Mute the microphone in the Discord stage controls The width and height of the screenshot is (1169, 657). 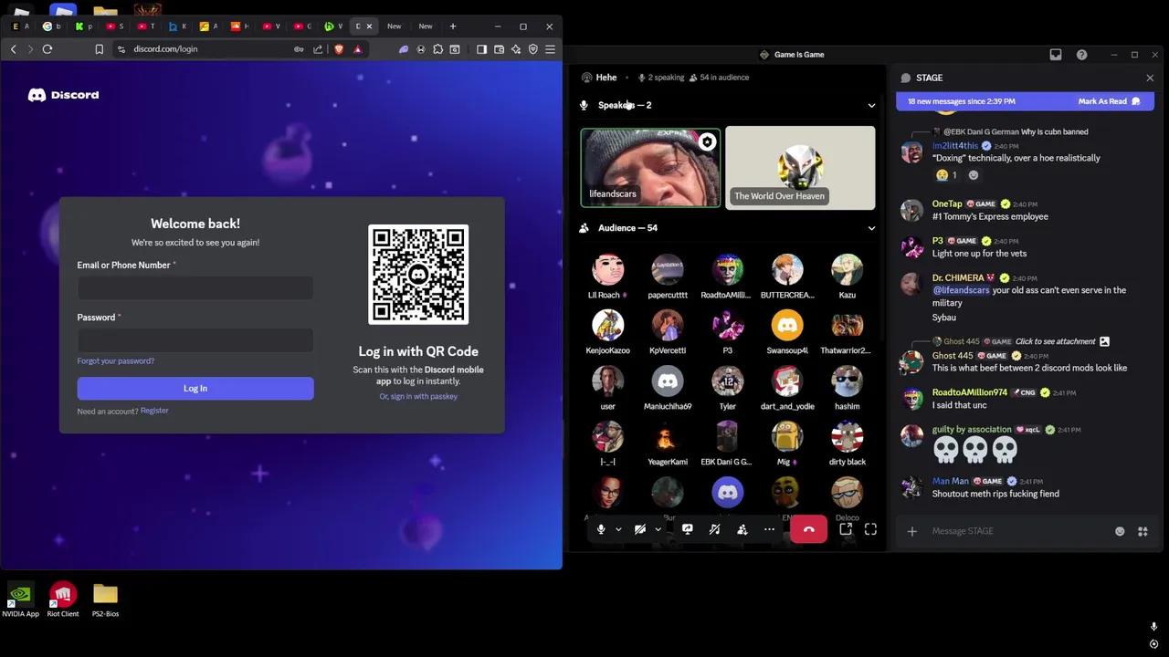pyautogui.click(x=600, y=529)
